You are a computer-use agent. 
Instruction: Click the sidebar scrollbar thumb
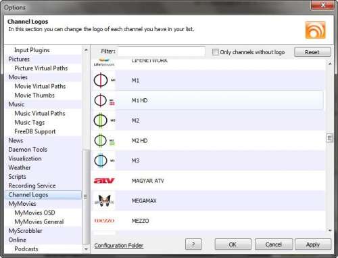pos(85,196)
